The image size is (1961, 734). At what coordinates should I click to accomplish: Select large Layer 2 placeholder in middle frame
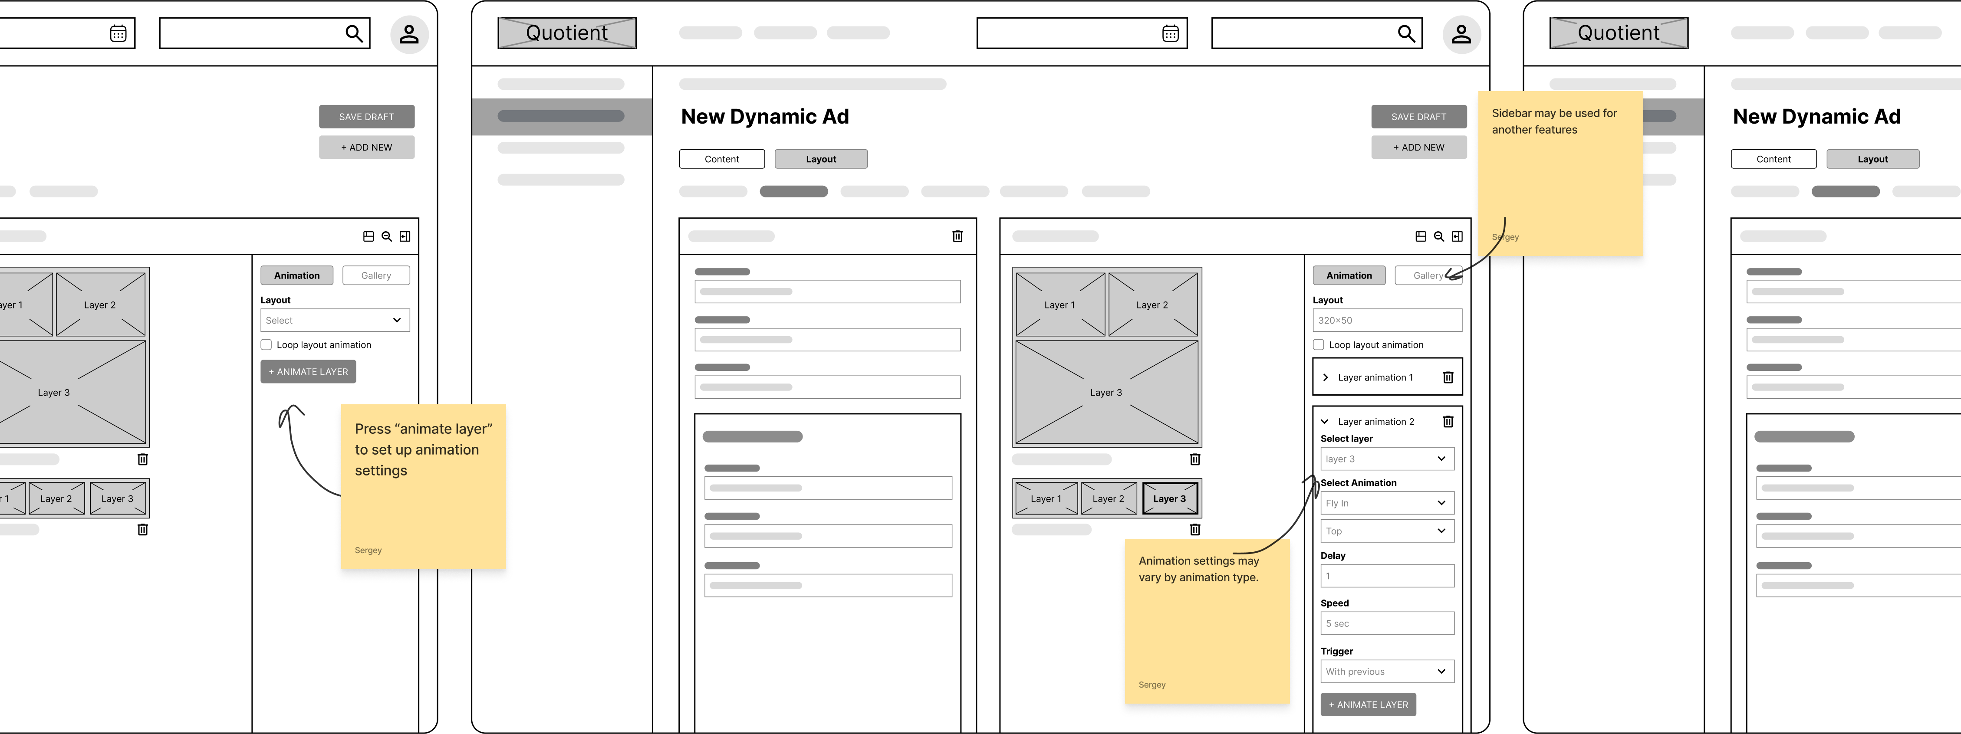pyautogui.click(x=1152, y=304)
